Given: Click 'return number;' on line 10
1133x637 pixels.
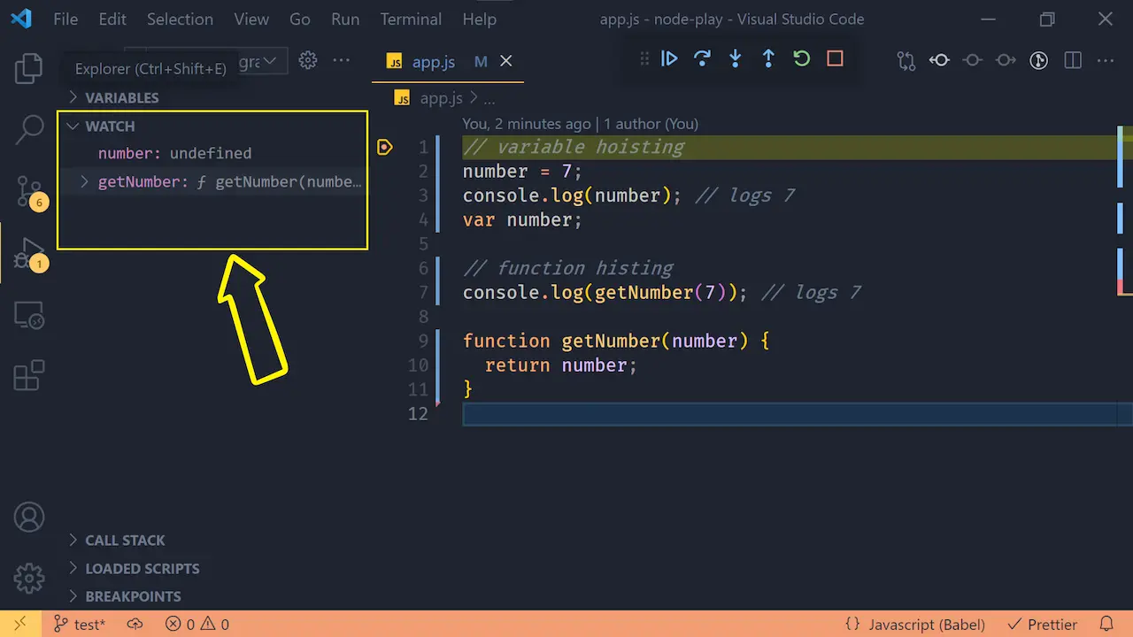Looking at the screenshot, I should (561, 365).
